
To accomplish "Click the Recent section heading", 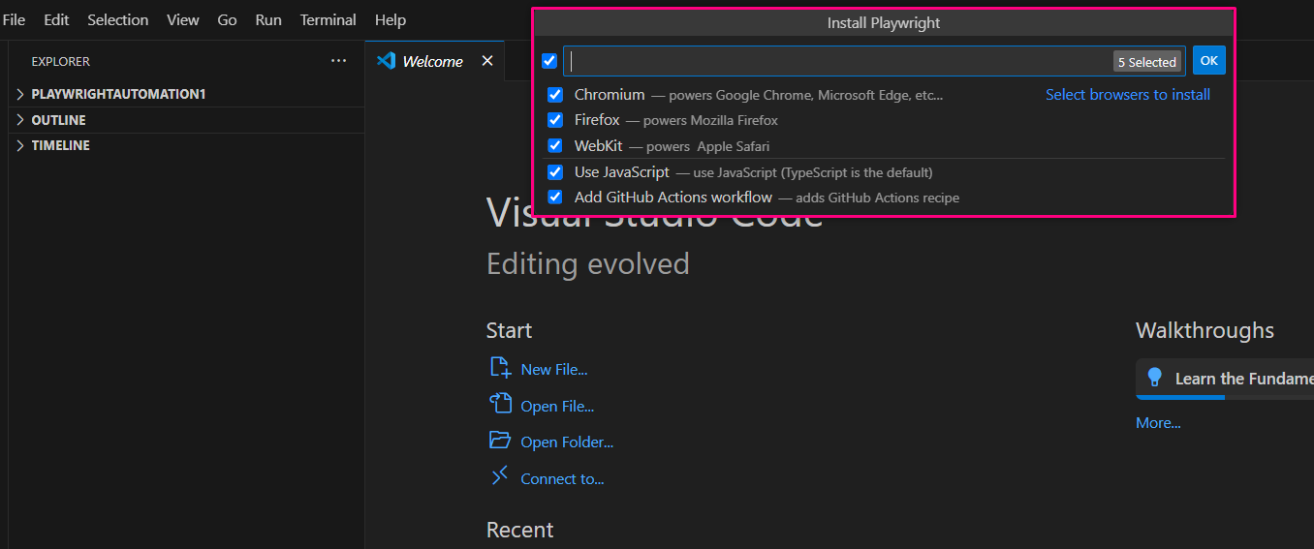I will tap(519, 530).
